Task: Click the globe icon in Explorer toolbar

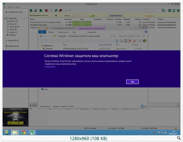Action: [144, 41]
